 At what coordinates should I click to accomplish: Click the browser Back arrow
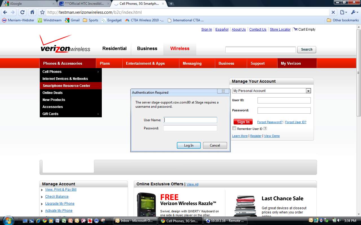(x=5, y=12)
